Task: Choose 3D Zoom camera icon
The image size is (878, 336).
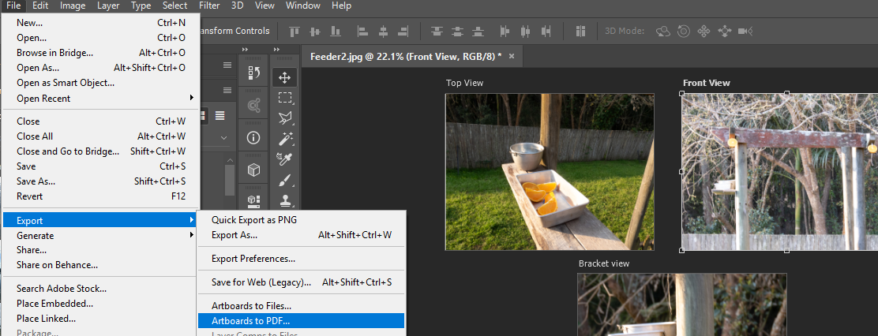Action: click(x=745, y=32)
